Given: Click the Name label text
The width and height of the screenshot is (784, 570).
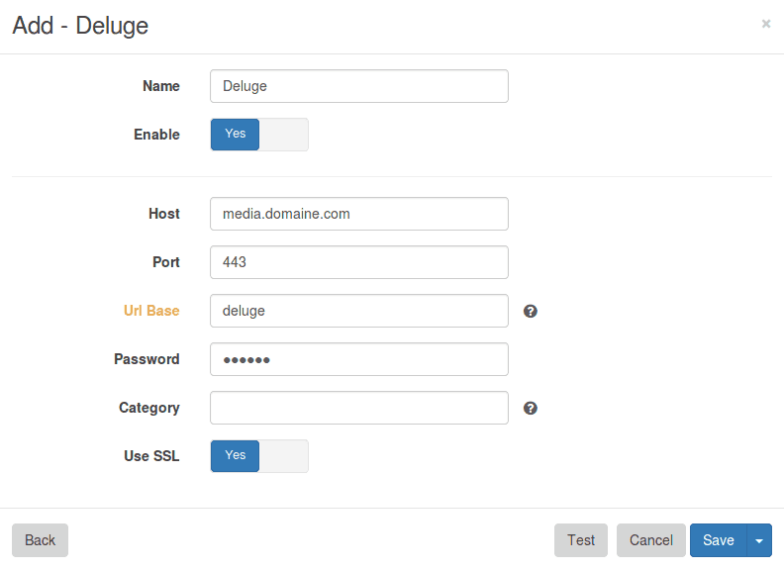Looking at the screenshot, I should [161, 86].
